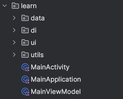Expand the data folder arrow

click(14, 18)
